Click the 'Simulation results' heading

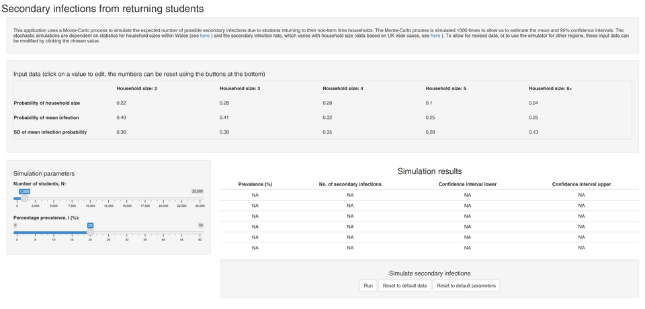[x=429, y=171]
